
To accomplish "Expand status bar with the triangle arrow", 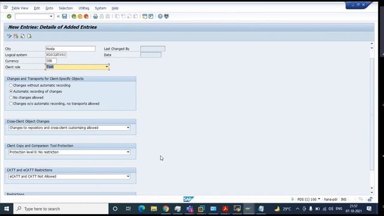I will [x=292, y=199].
